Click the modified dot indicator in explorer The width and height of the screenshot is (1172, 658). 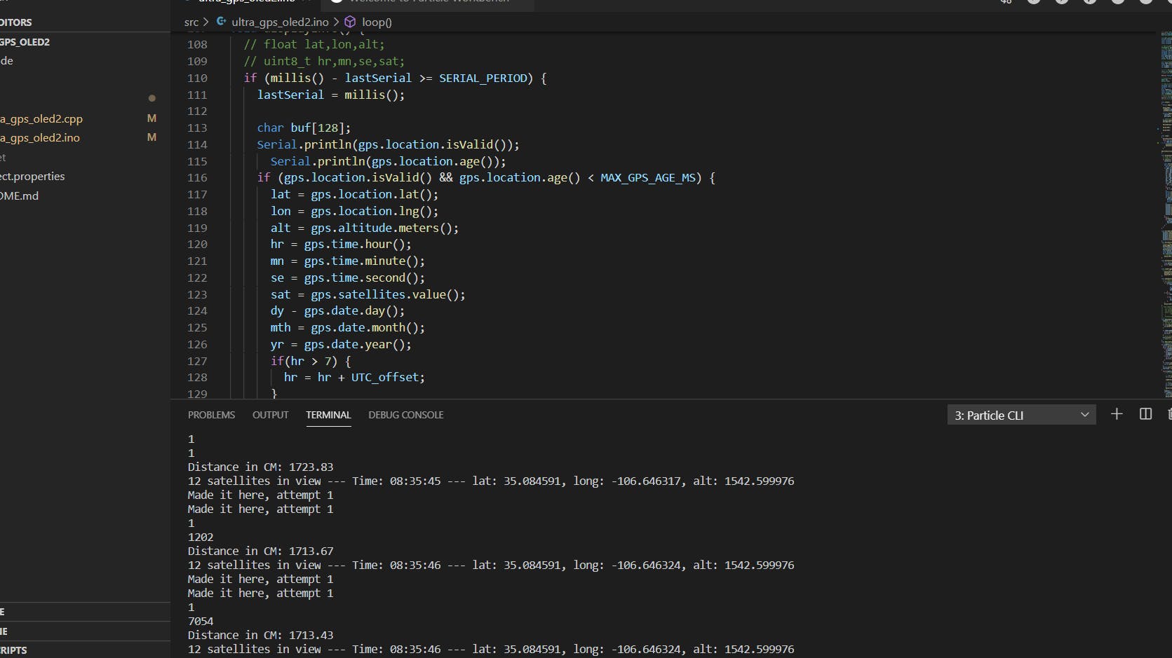[151, 98]
